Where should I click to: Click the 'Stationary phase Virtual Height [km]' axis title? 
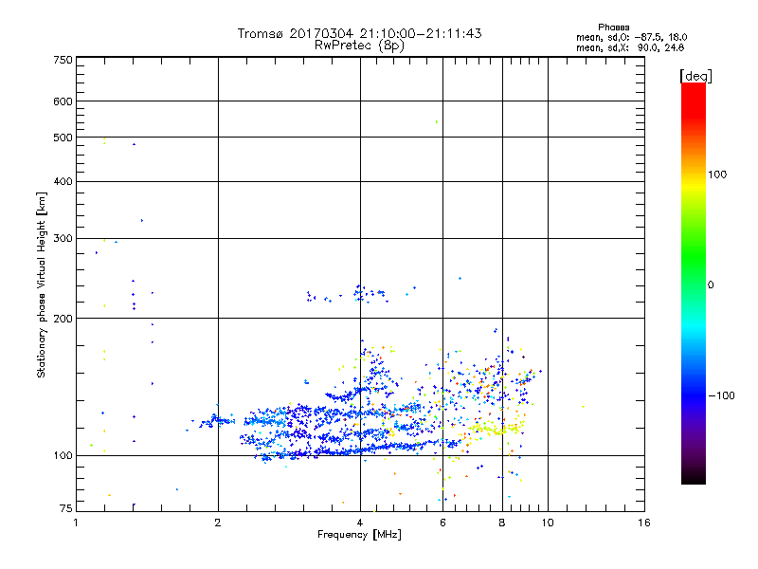coord(42,284)
